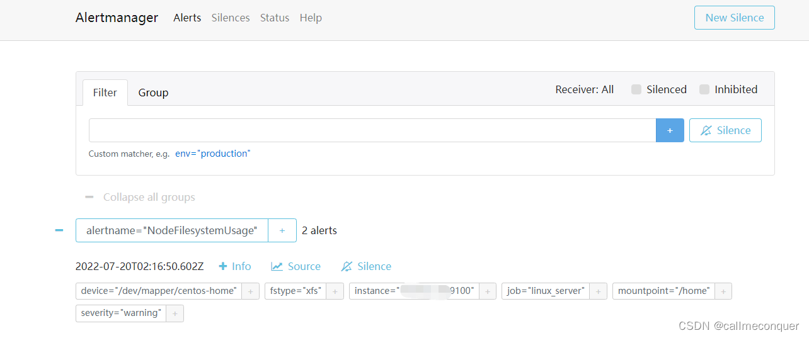Click fstype="xfs" label
This screenshot has width=809, height=338.
[295, 291]
